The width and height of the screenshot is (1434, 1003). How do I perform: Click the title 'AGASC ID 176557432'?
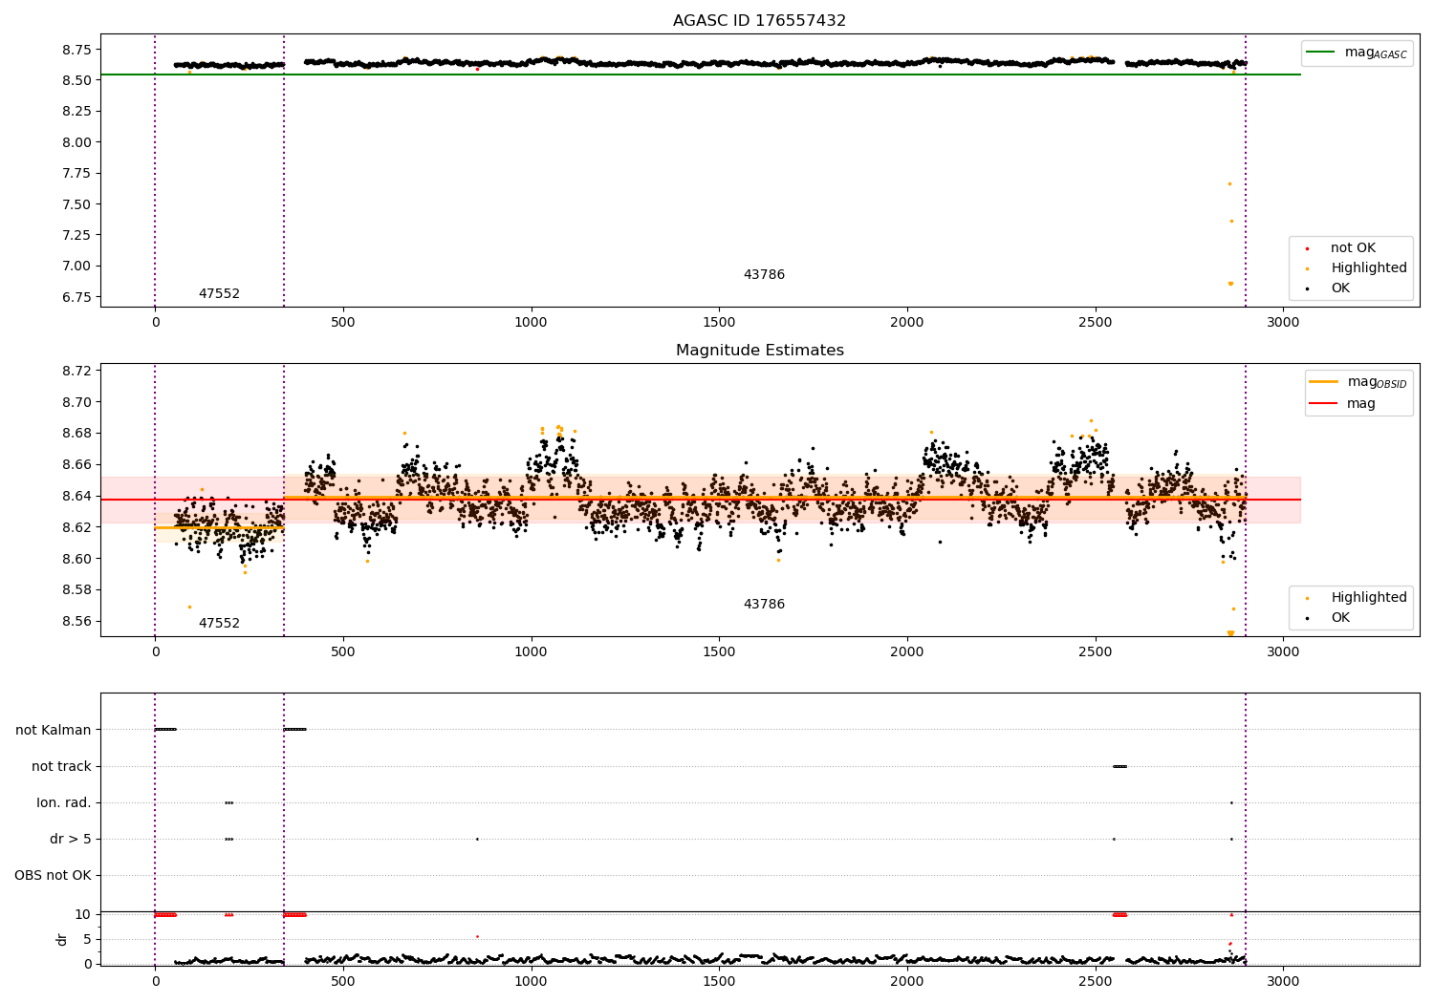pos(759,20)
